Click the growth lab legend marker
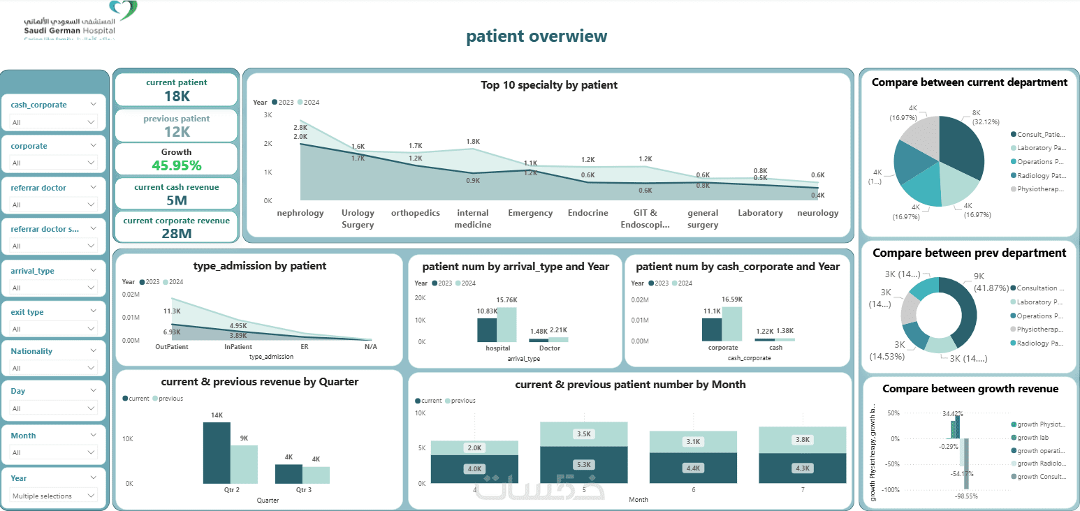 pyautogui.click(x=1014, y=438)
